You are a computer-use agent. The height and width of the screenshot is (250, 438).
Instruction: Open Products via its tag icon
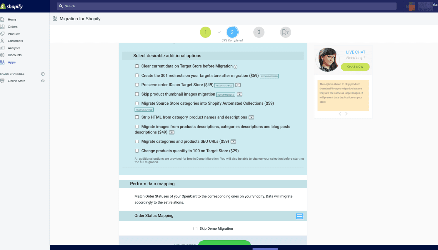3,34
